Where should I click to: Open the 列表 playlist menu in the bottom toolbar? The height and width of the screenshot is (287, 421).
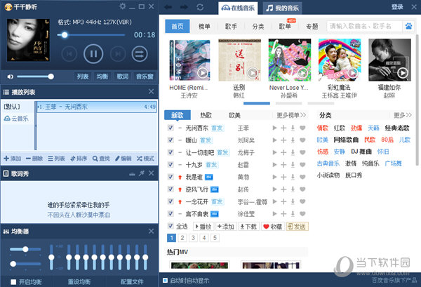point(56,159)
